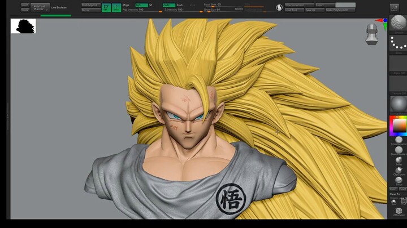Toggle the M material mode

150,5
